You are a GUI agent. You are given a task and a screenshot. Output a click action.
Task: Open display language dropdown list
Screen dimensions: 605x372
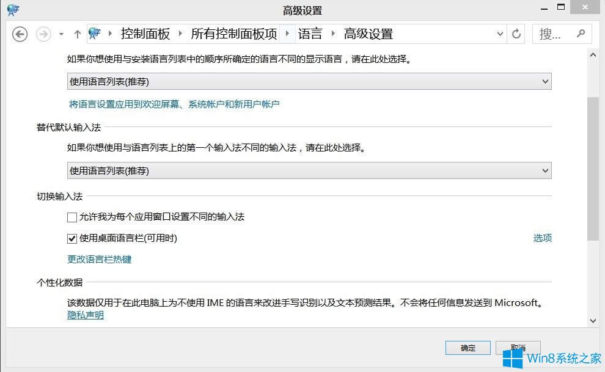[309, 81]
